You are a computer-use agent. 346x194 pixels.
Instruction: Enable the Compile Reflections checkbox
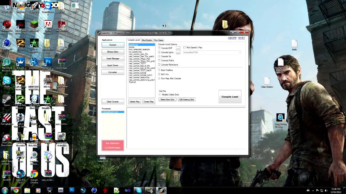[x=159, y=65]
